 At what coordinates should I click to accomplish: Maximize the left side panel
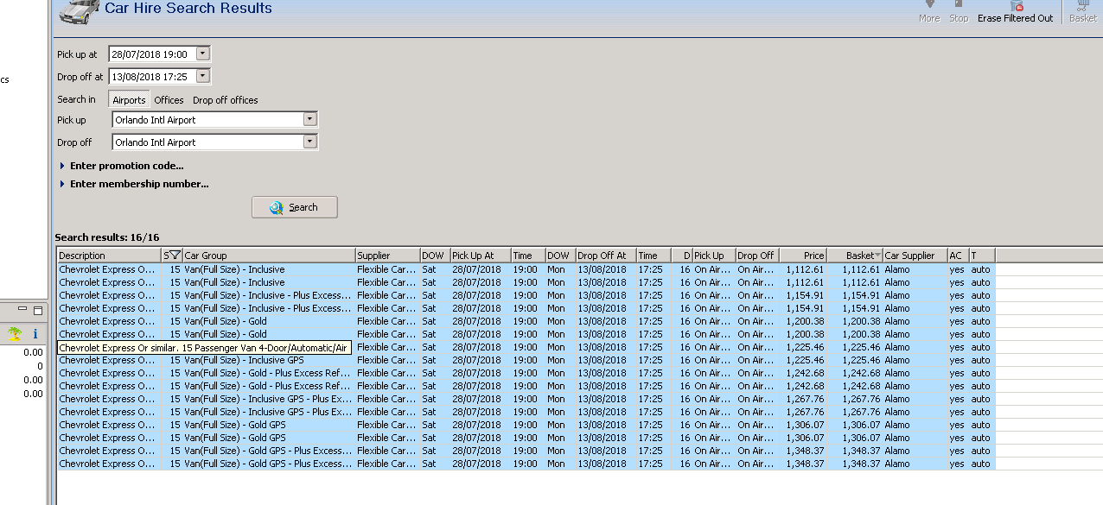(x=38, y=311)
